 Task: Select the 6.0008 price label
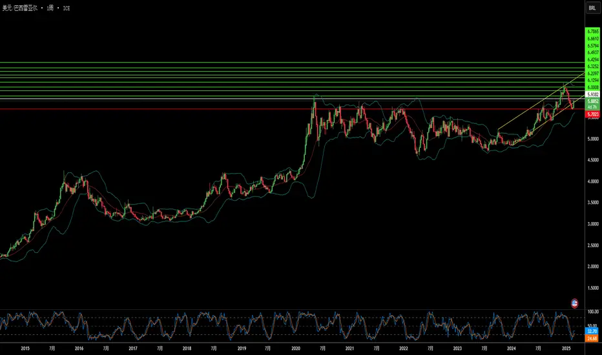593,88
